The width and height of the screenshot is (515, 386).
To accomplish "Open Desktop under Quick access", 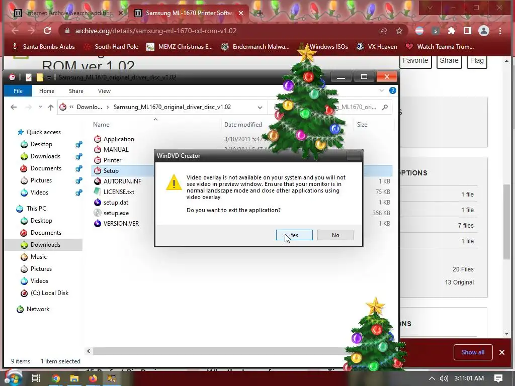I will [x=36, y=144].
